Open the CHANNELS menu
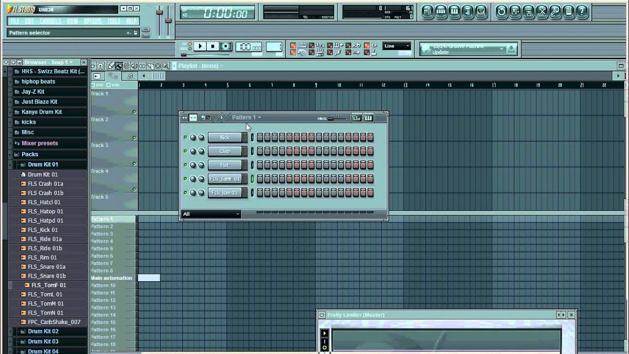629x354 pixels. click(50, 21)
